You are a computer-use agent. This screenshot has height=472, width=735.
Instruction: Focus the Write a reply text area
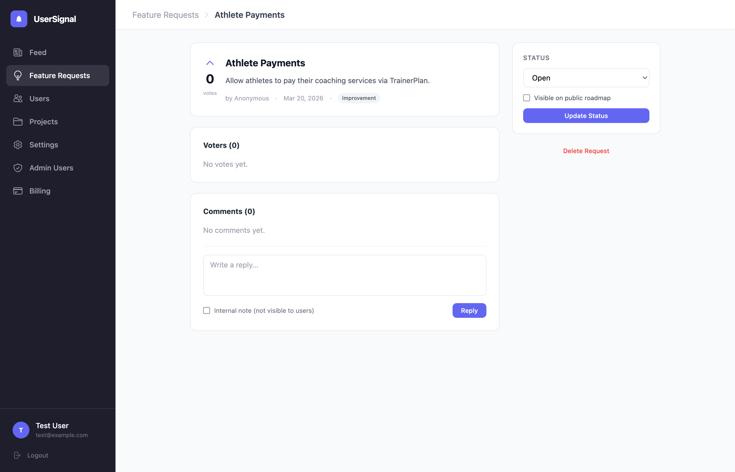coord(344,275)
